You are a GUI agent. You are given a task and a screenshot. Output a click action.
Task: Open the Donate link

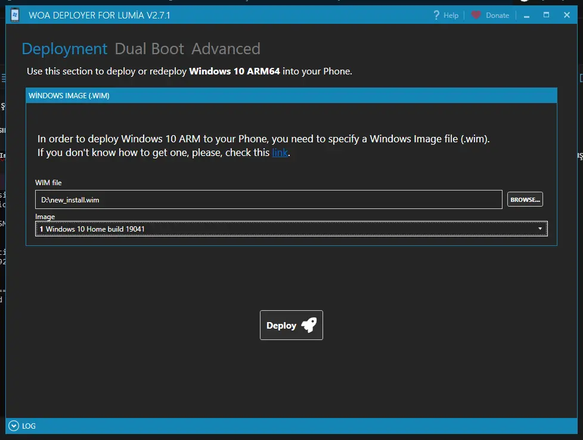click(497, 15)
